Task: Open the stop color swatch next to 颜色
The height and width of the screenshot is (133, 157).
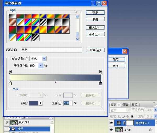Action: click(33, 103)
